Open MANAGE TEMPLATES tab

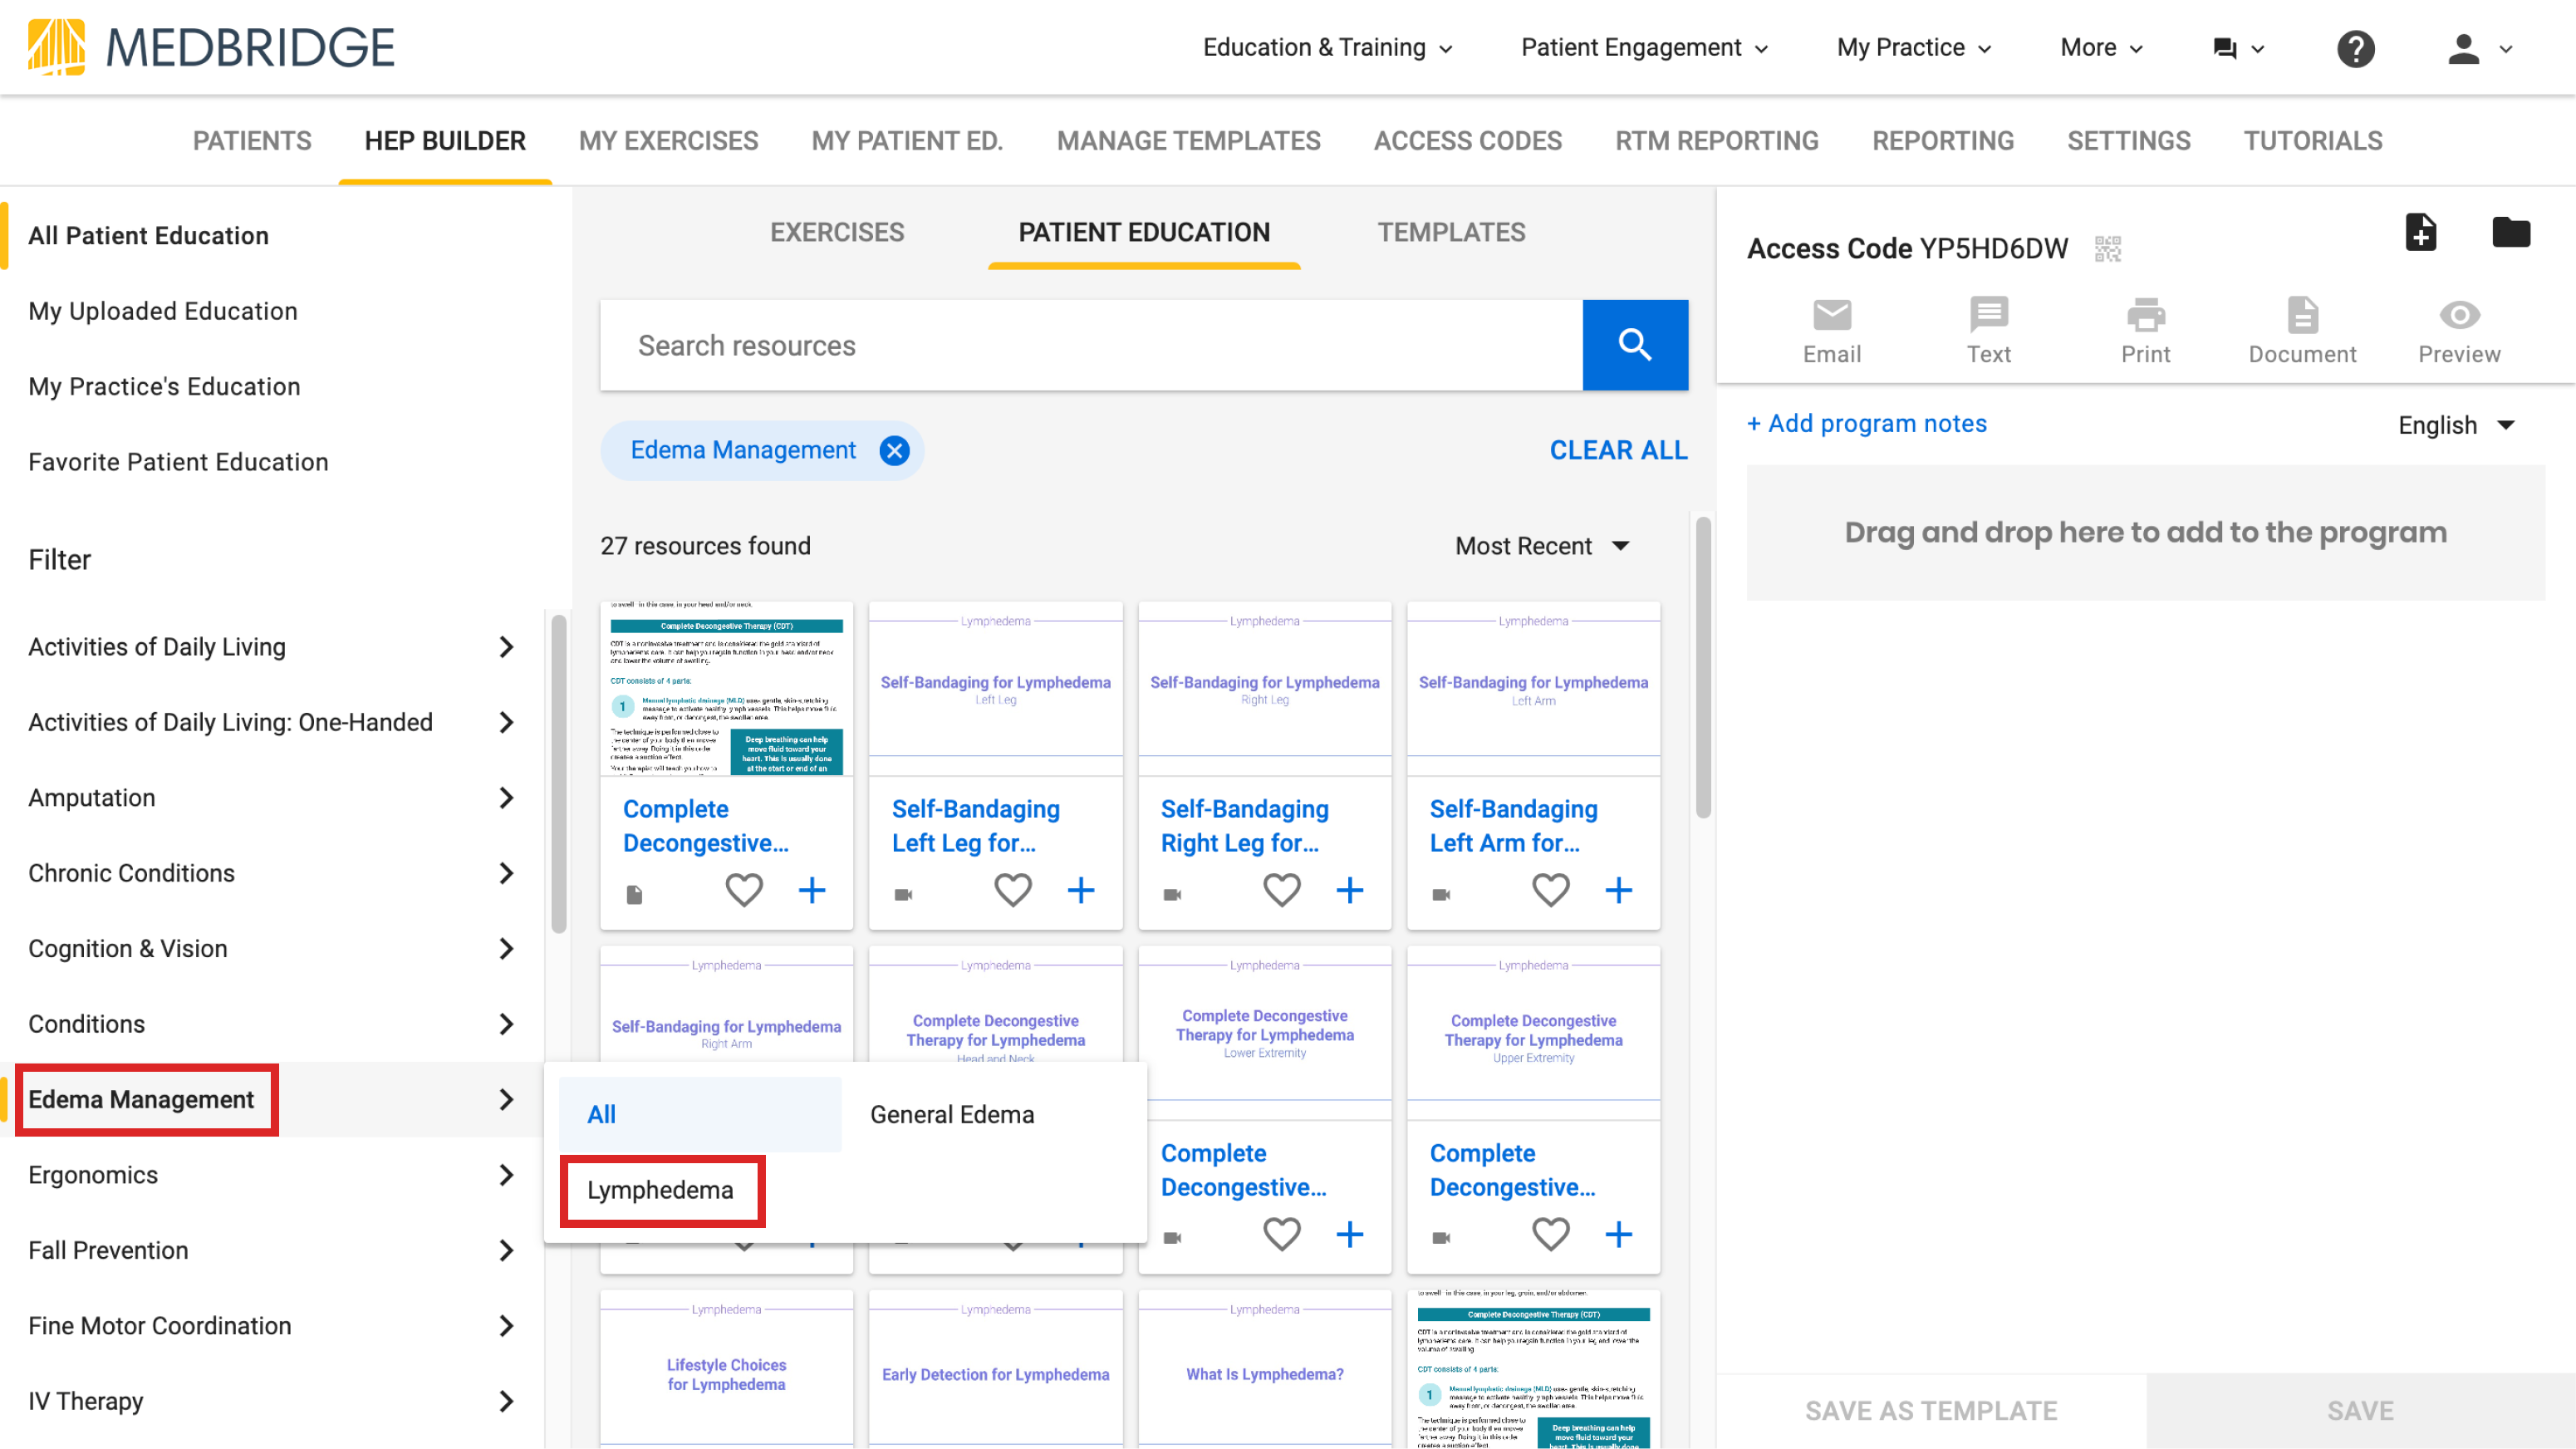pyautogui.click(x=1188, y=141)
